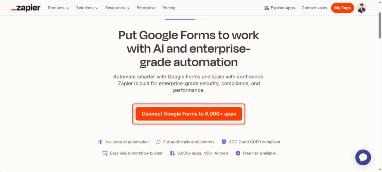Click the Easy visual workflow builder icon
Viewport: 382px width, 172px height.
pos(105,153)
